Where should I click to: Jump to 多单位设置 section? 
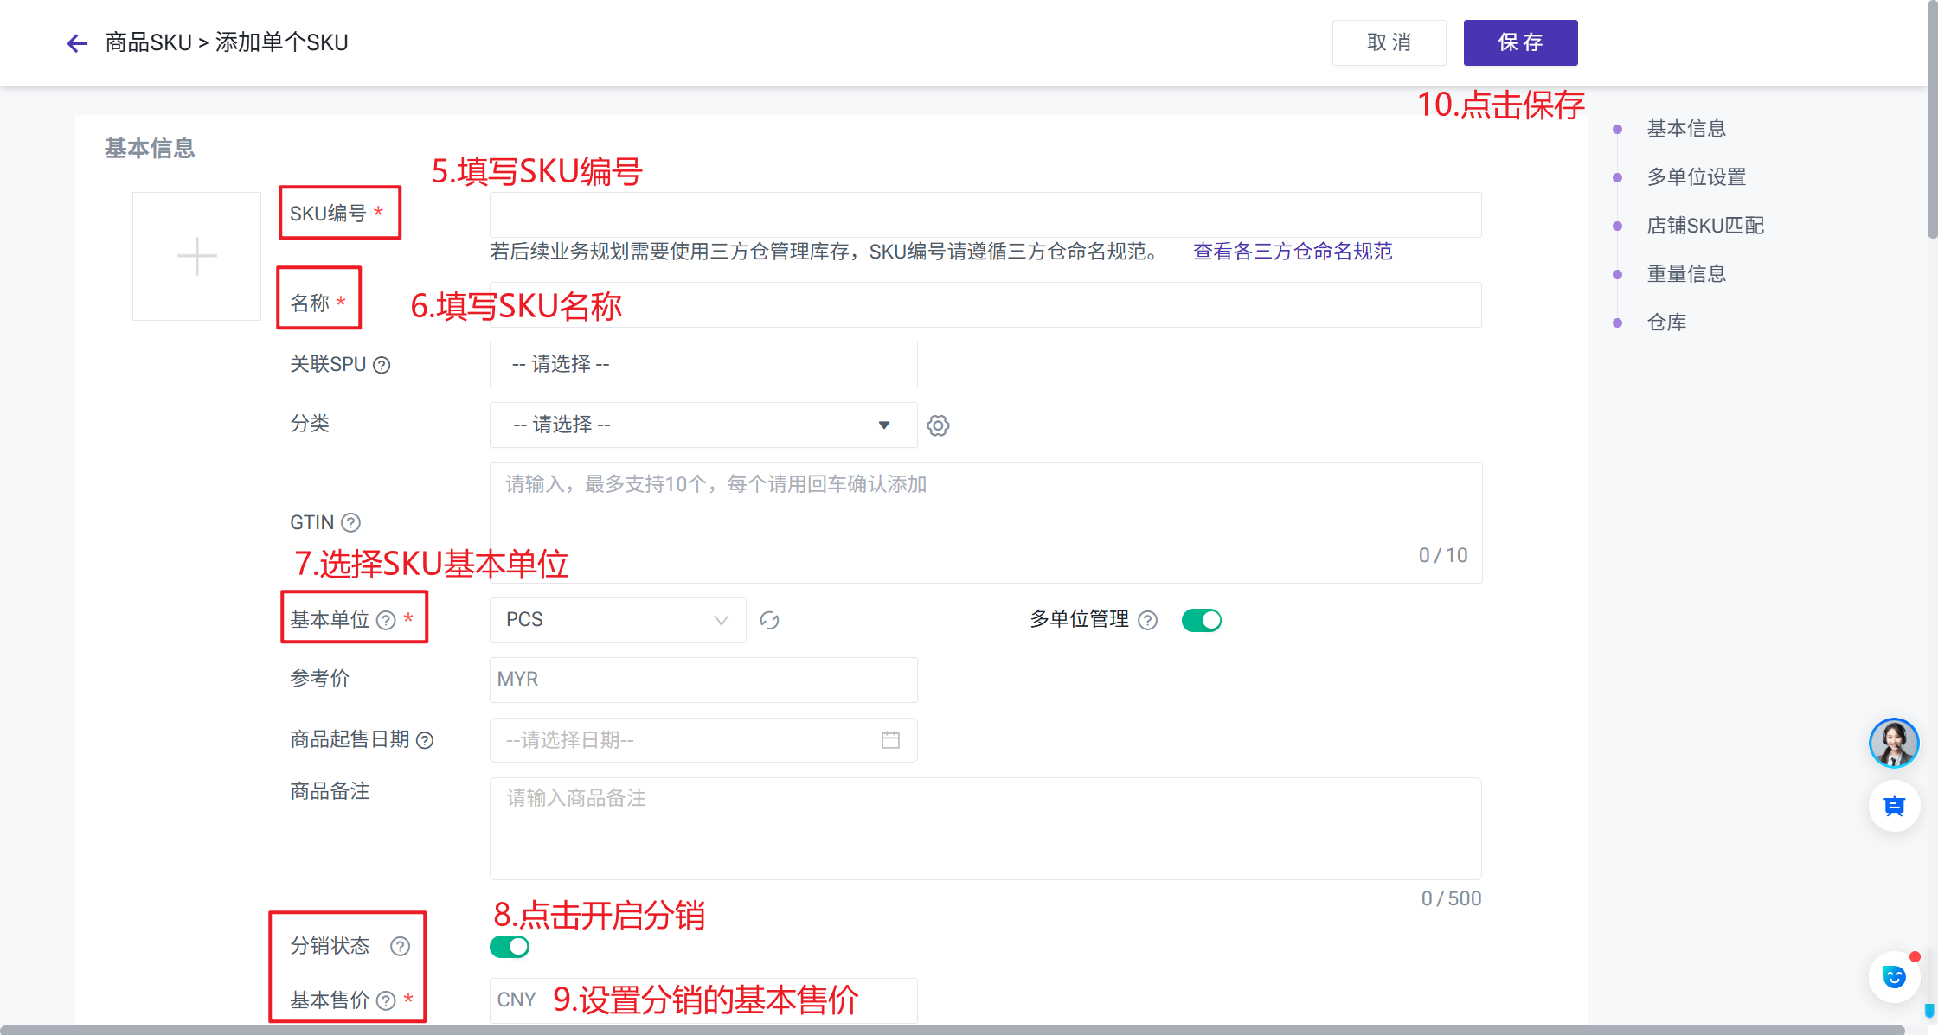pyautogui.click(x=1696, y=177)
